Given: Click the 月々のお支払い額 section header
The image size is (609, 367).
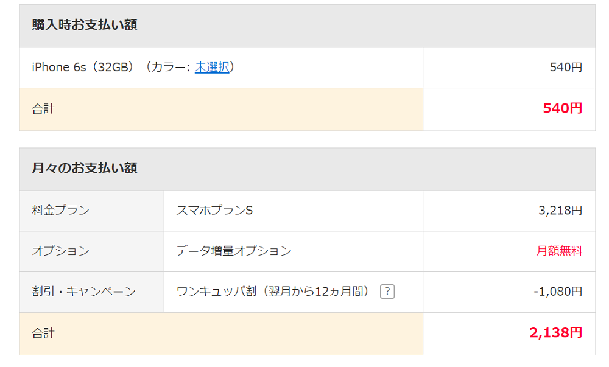Looking at the screenshot, I should click(85, 169).
